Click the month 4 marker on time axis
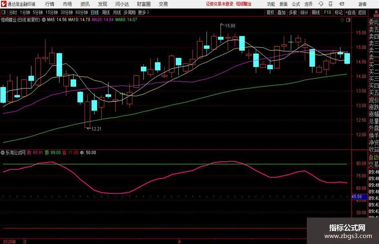The image size is (379, 244). [x=179, y=242]
